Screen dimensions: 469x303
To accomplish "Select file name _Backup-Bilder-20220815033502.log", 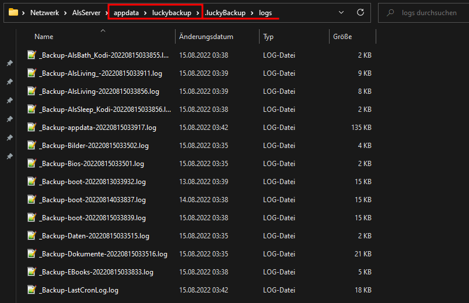I will (94, 146).
